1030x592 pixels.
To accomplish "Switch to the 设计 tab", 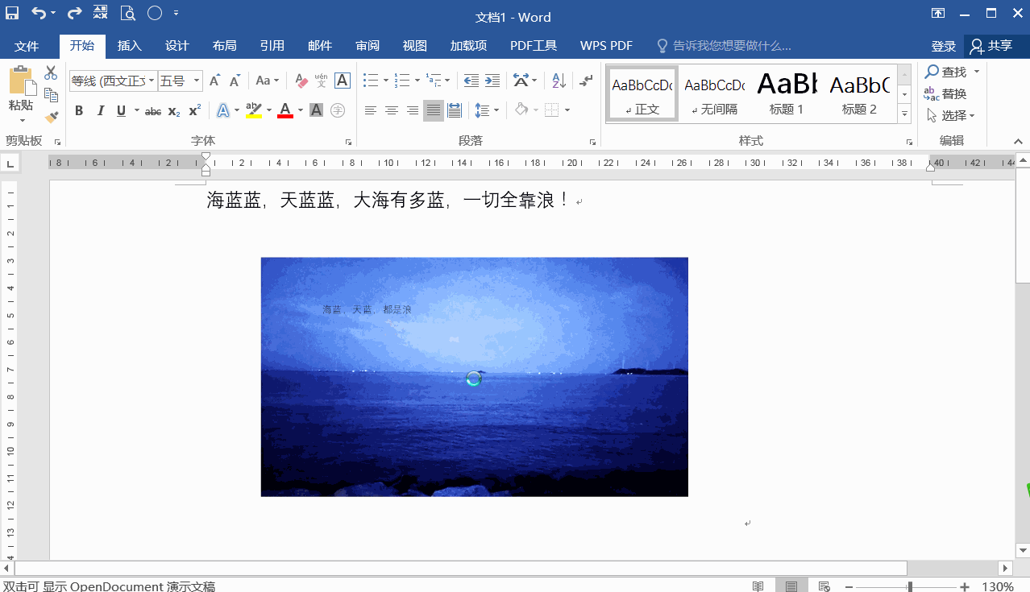I will [177, 46].
